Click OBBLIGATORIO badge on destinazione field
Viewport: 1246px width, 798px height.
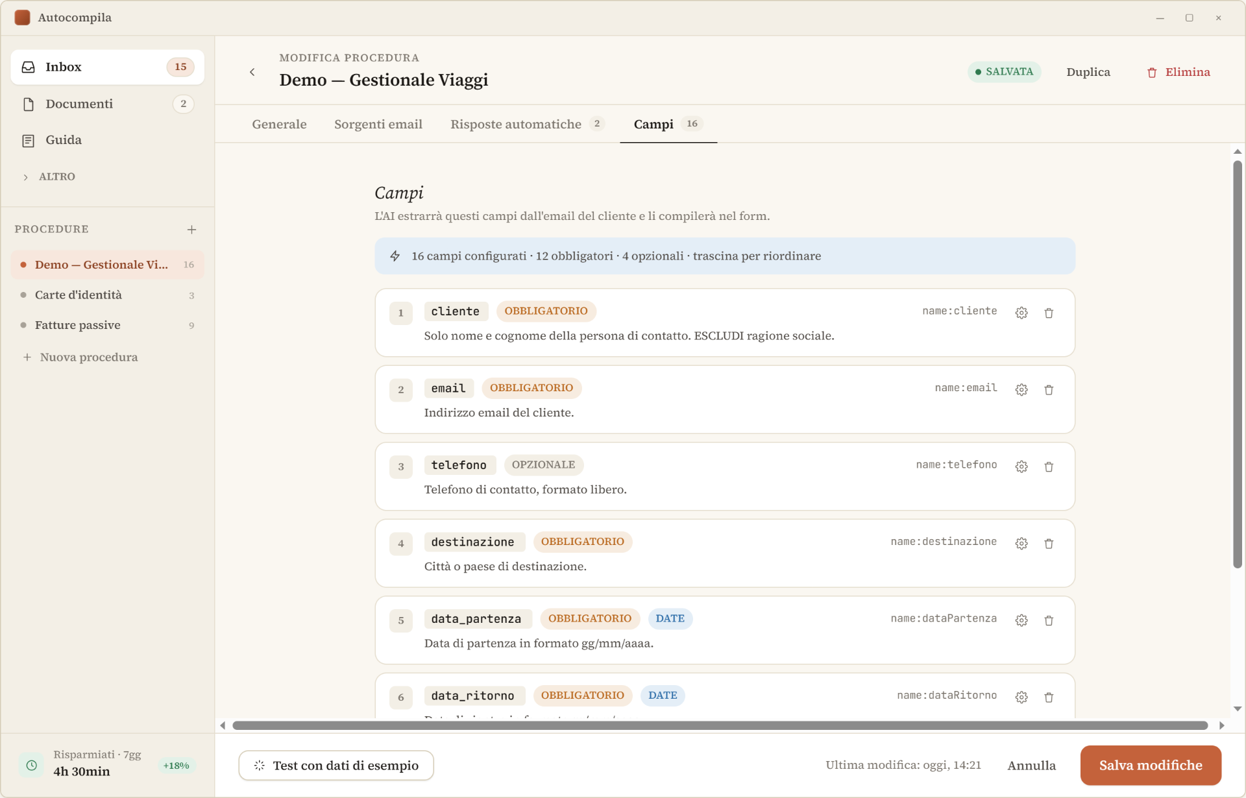[x=583, y=542]
